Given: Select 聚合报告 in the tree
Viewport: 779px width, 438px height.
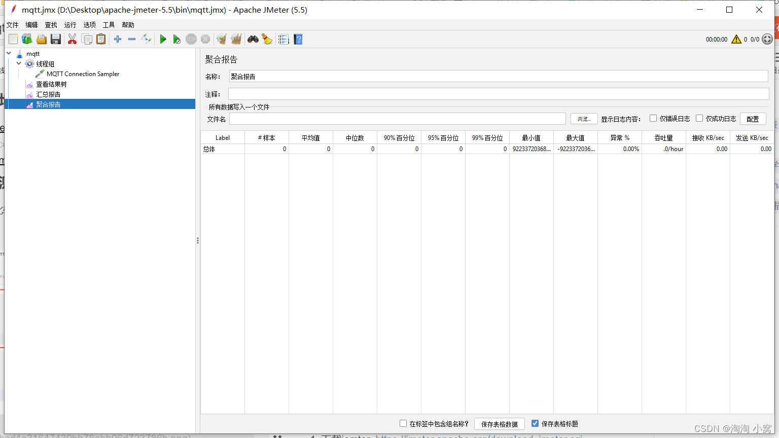Looking at the screenshot, I should coord(48,104).
